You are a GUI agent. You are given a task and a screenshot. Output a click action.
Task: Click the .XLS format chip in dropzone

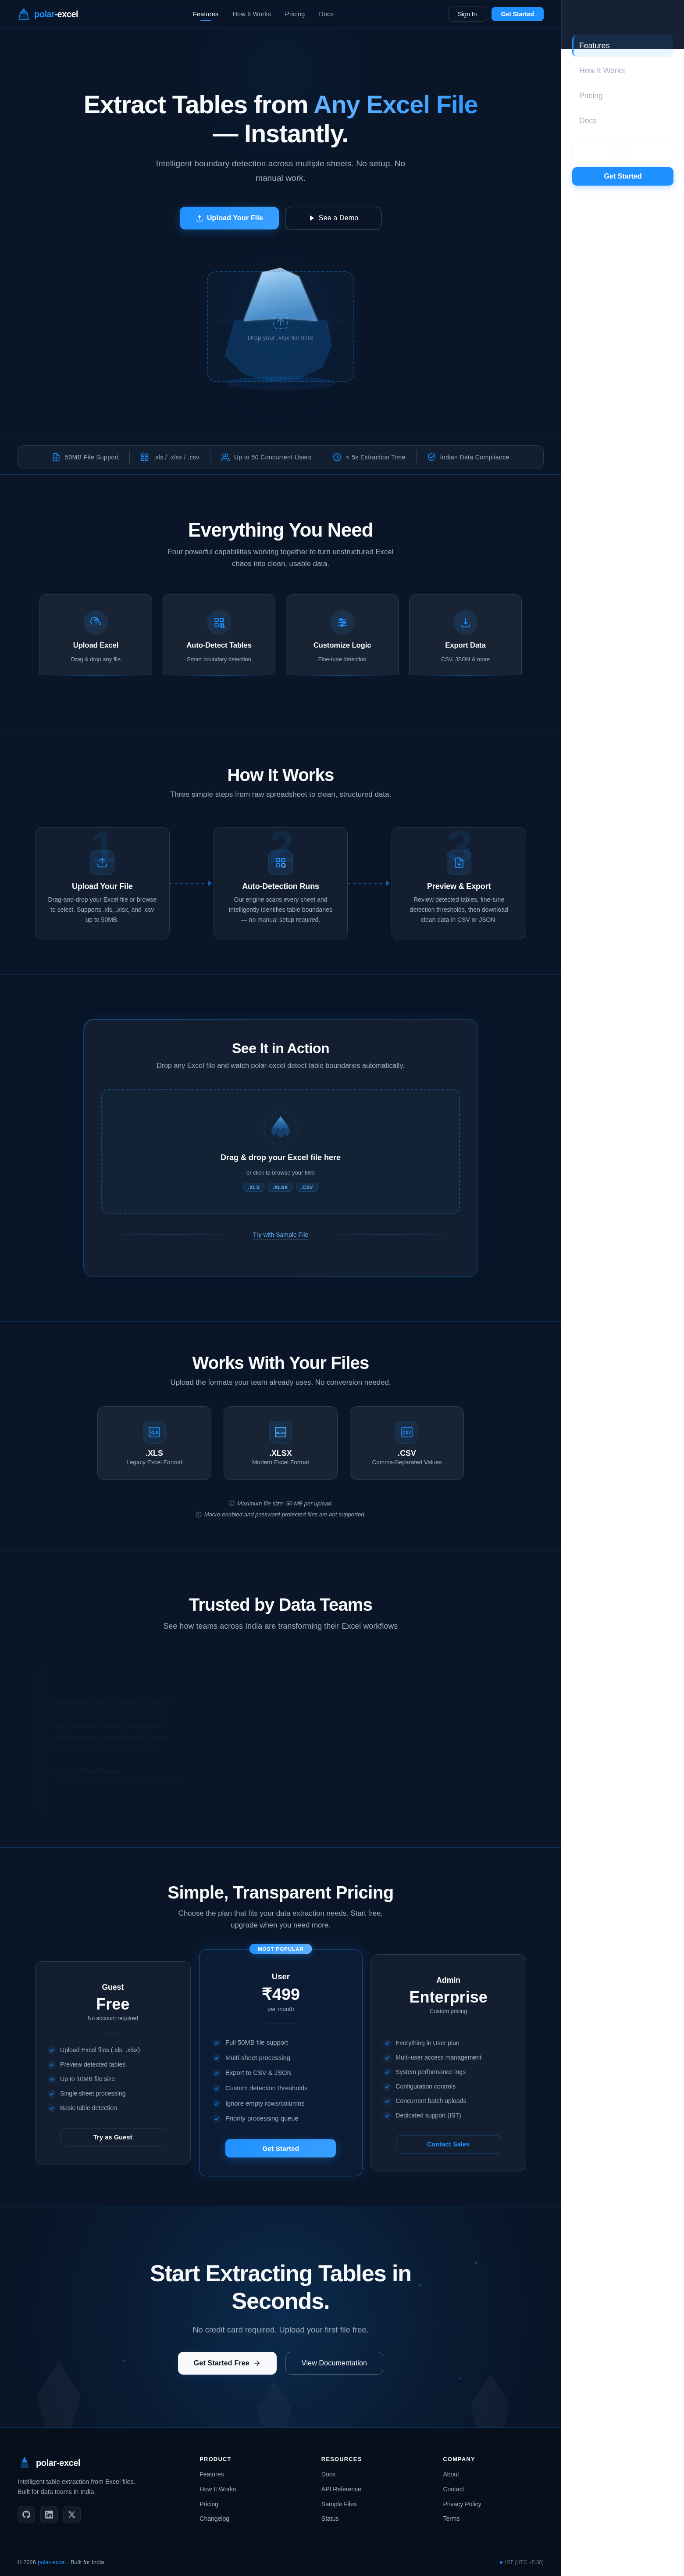(x=254, y=1187)
